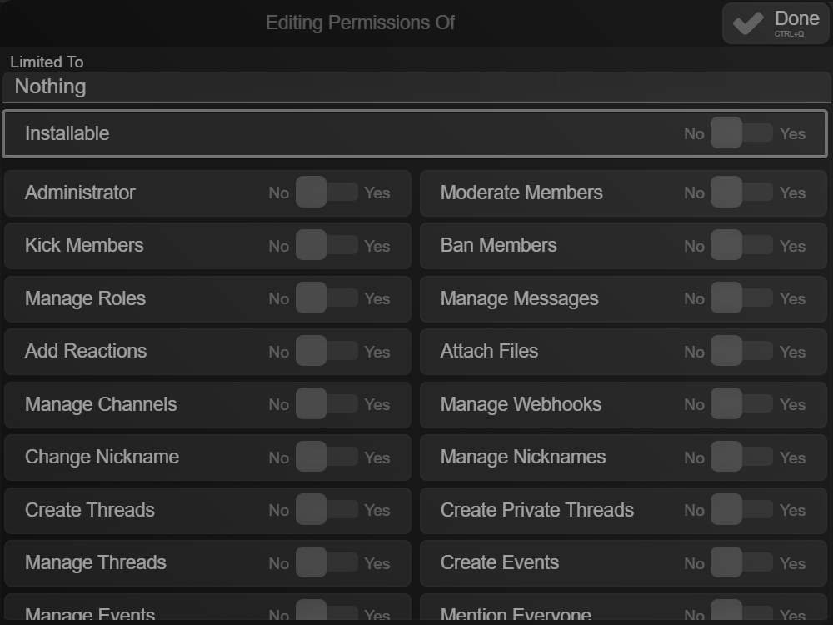Switch on Manage Channels toggle
833x625 pixels.
click(x=326, y=404)
